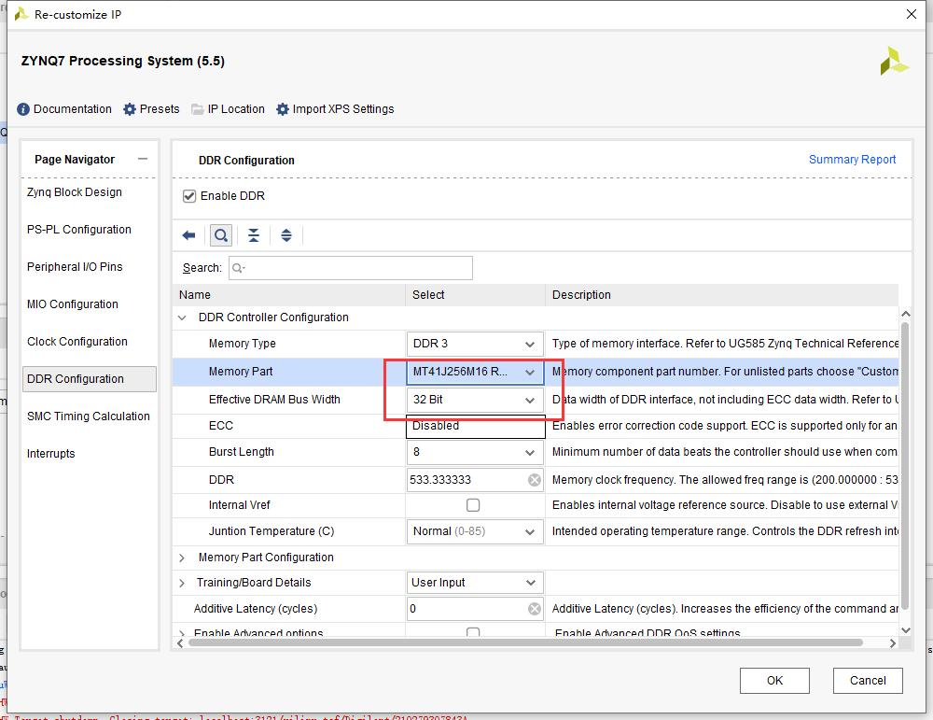Open the Summary Report link
Image resolution: width=933 pixels, height=720 pixels.
click(852, 160)
